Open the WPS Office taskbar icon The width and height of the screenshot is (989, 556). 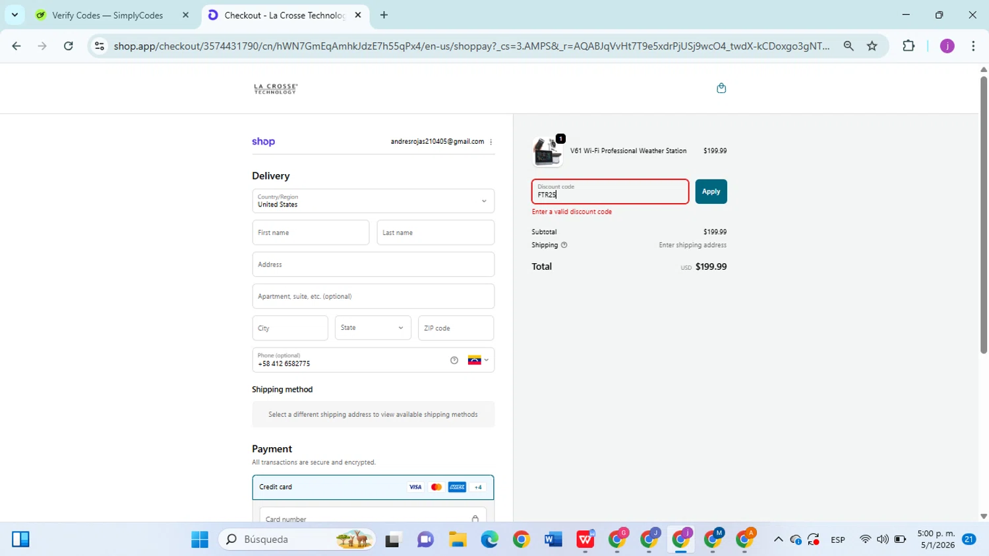coord(585,540)
